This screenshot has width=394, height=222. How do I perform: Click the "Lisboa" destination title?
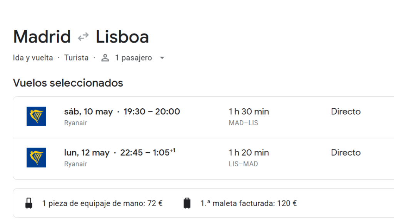tap(122, 37)
